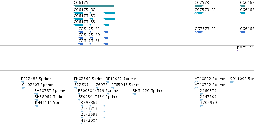Click the purple DME1-01 arrow marker

238,51
